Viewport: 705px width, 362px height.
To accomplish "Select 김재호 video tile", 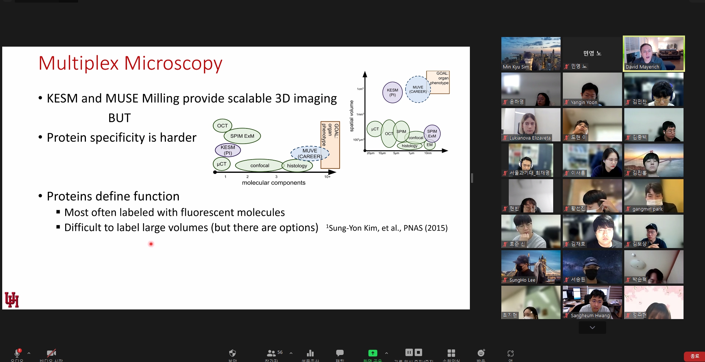I will point(592,231).
